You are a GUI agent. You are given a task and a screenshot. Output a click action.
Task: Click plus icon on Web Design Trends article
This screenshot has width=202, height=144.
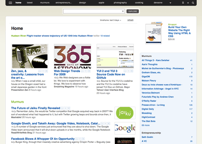tap(86, 71)
